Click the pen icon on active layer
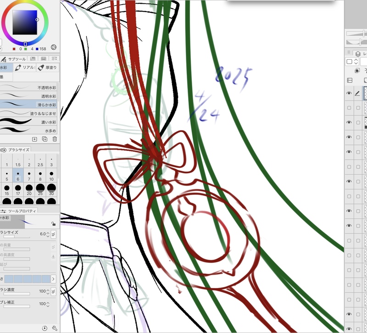This screenshot has height=333, width=367. [x=357, y=94]
